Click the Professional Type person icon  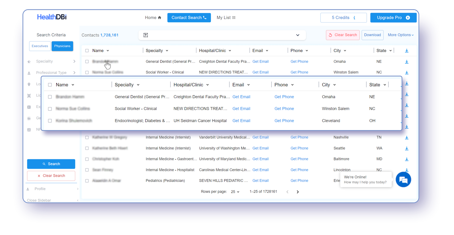pyautogui.click(x=29, y=73)
